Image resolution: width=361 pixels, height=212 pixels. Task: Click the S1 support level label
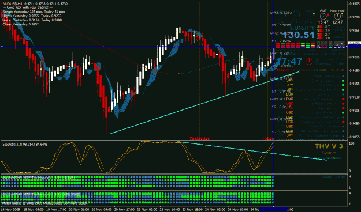point(281,92)
